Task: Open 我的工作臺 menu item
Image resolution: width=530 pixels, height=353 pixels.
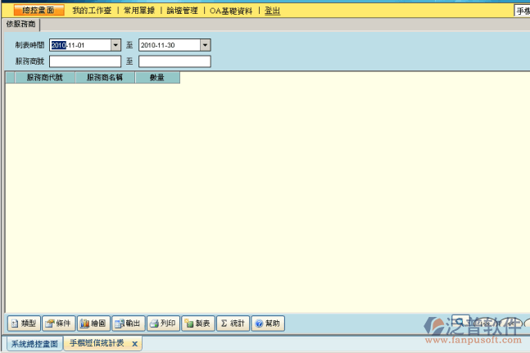Action: [92, 11]
